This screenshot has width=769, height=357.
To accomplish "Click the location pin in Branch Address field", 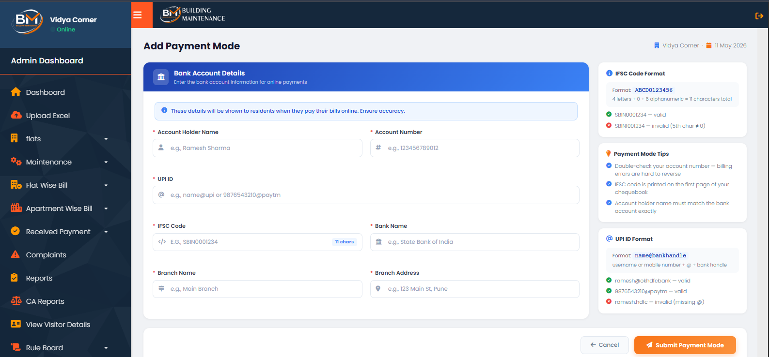I will (378, 289).
